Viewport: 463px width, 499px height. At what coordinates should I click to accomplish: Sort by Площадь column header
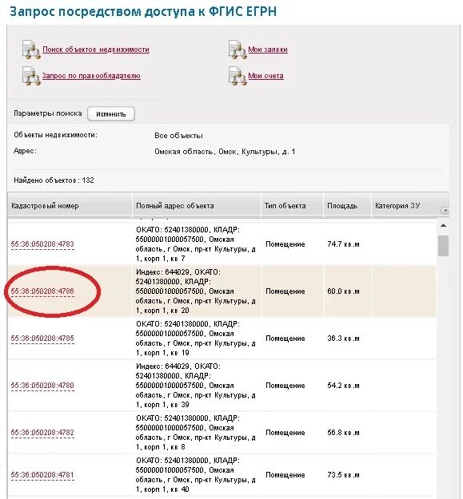pos(348,205)
